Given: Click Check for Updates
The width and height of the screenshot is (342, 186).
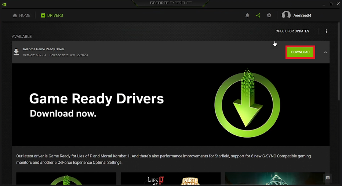Looking at the screenshot, I should pyautogui.click(x=292, y=32).
